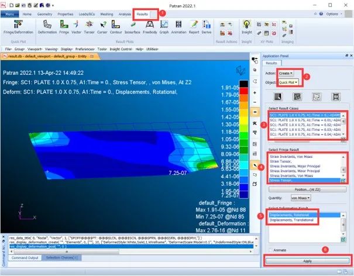Switch to the Loads/BCs ribbon tab
Viewport: 354px width, 276px height.
click(x=87, y=14)
